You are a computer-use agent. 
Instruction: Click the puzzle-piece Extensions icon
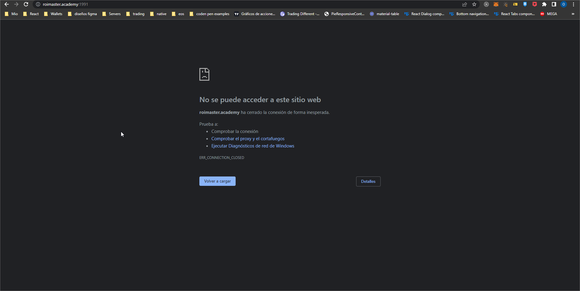click(x=544, y=4)
